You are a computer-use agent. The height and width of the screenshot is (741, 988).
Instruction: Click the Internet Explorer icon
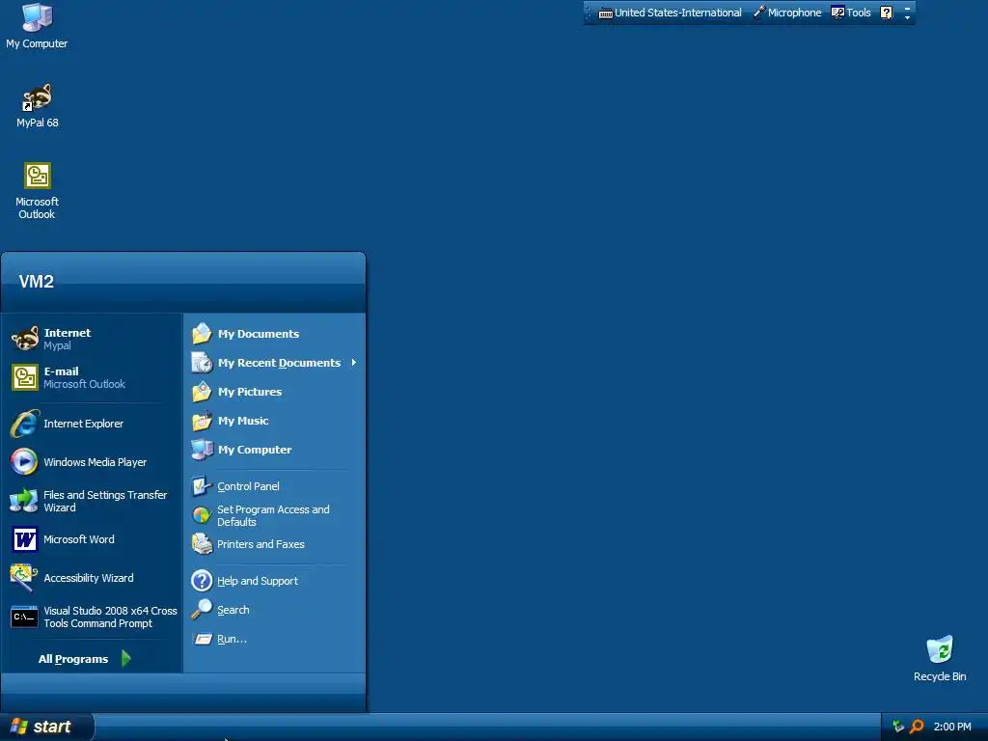coord(25,424)
